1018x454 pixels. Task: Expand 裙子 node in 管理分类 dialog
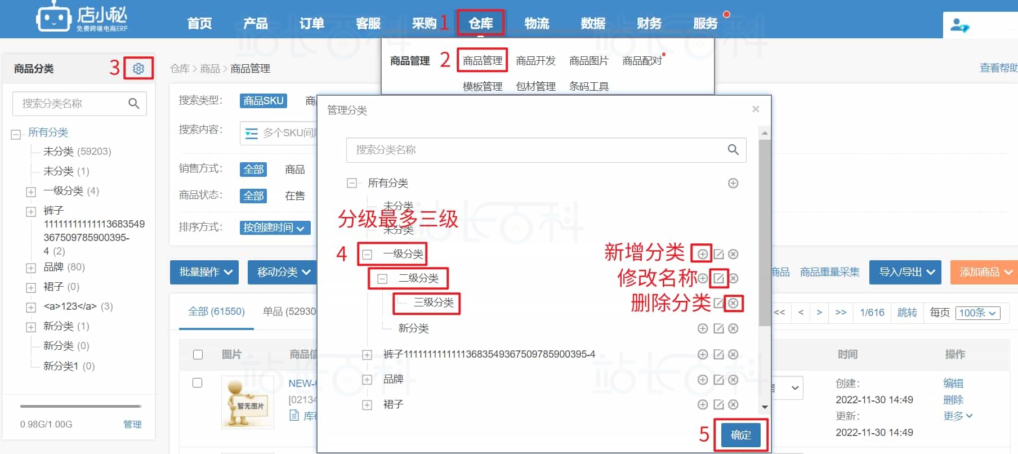pyautogui.click(x=367, y=404)
